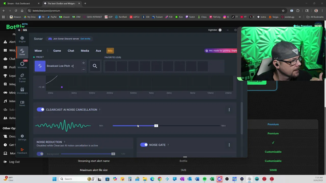Open Giveaways in the GG sidebar
This screenshot has width=326, height=183.
(x=22, y=91)
